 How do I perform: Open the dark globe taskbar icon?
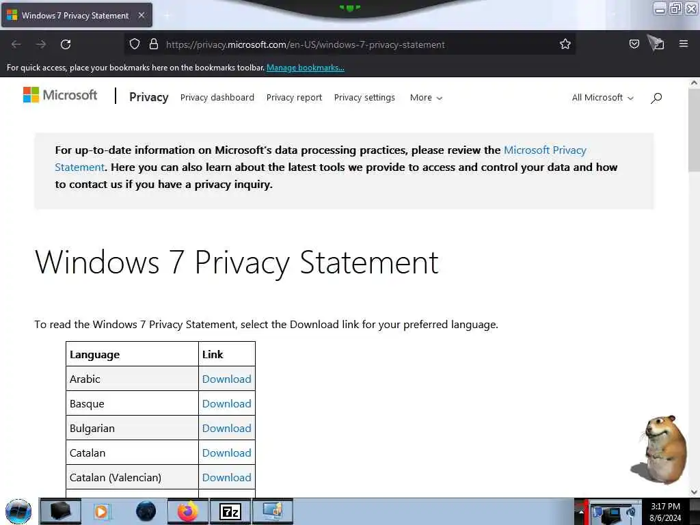tap(146, 511)
